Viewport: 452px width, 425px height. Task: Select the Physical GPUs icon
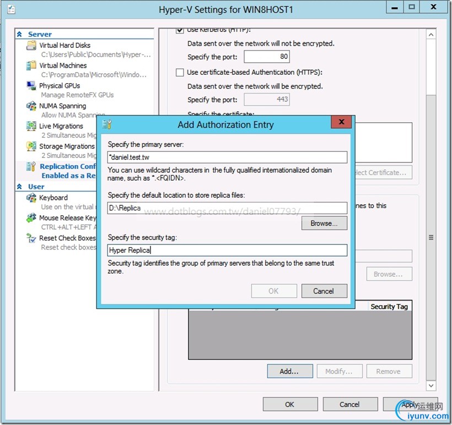click(31, 86)
